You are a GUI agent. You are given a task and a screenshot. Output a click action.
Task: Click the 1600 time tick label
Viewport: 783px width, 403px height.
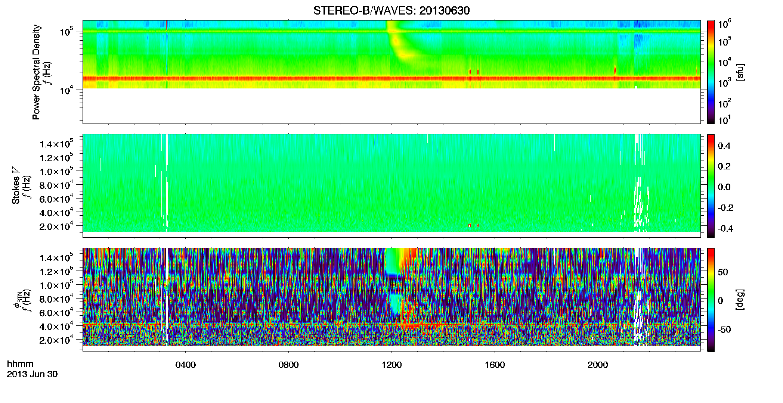pyautogui.click(x=495, y=365)
